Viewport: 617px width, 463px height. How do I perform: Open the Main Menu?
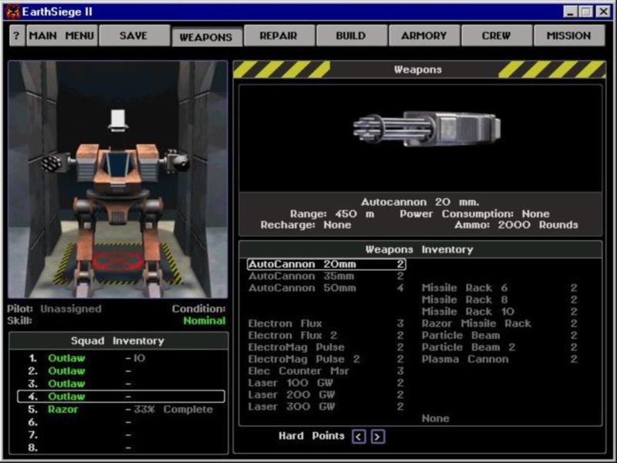click(62, 35)
